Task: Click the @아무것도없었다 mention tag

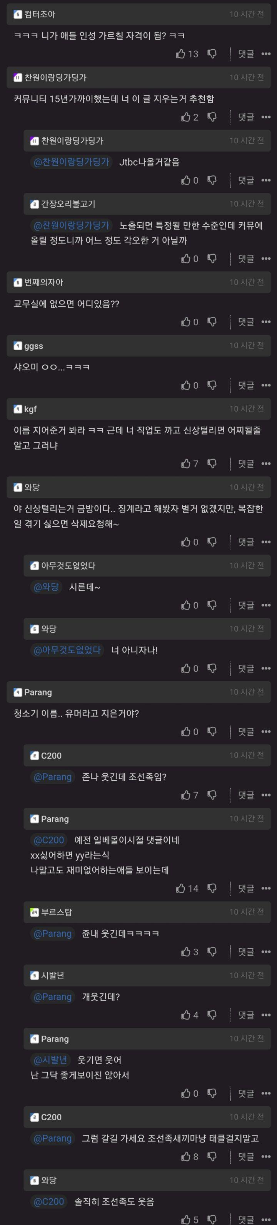Action: [67, 650]
